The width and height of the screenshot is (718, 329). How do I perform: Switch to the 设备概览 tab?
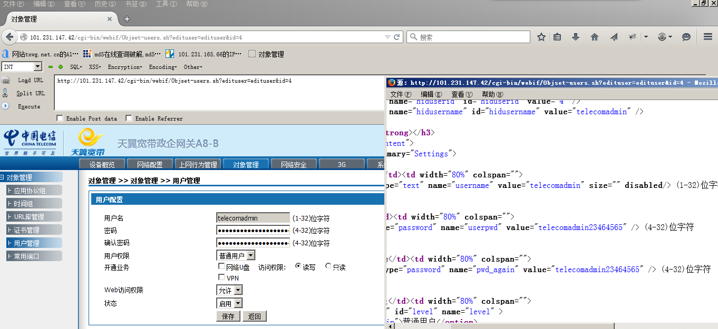tap(102, 165)
